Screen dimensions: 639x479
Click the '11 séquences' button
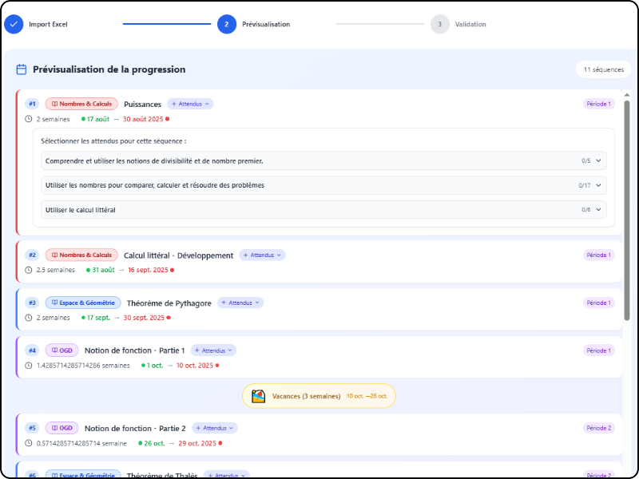tap(601, 69)
